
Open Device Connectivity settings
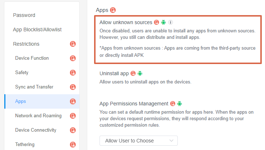click(x=36, y=130)
